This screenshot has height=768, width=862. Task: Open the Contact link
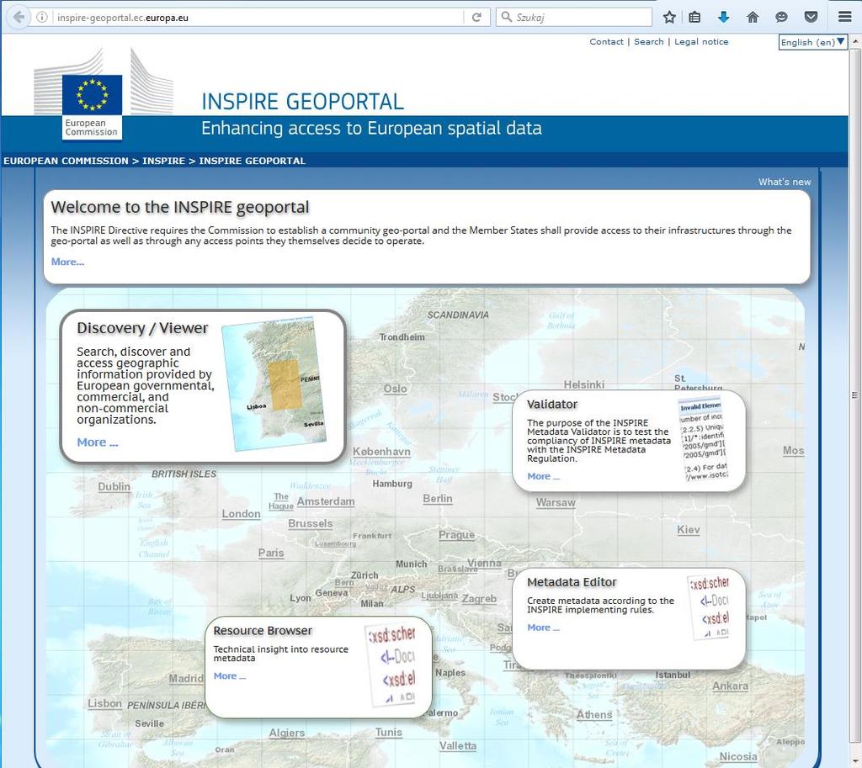pyautogui.click(x=606, y=42)
